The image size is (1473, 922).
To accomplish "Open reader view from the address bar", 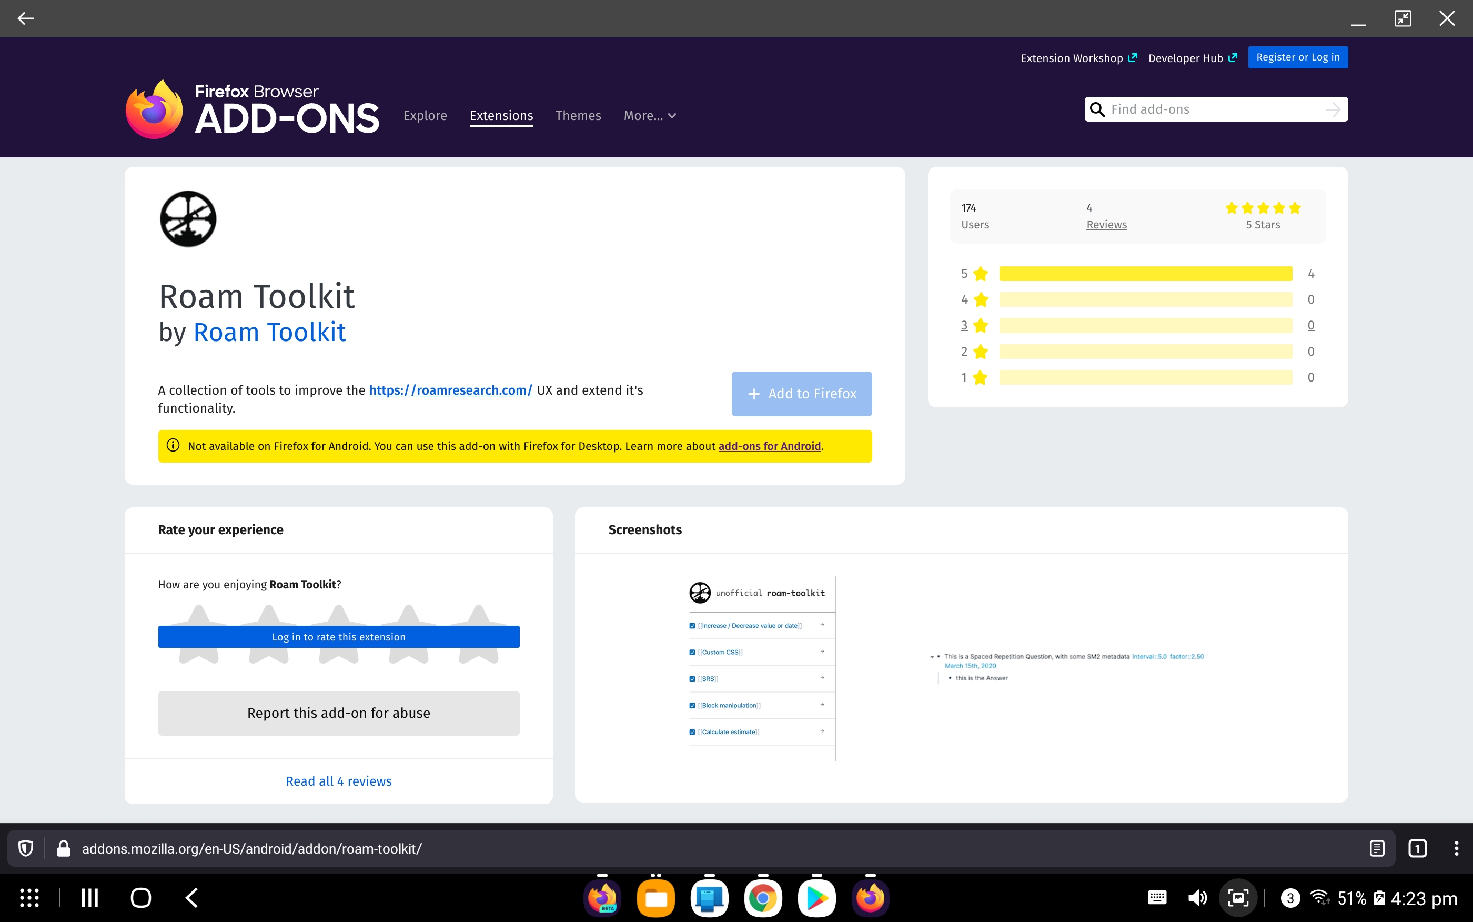I will coord(1377,848).
